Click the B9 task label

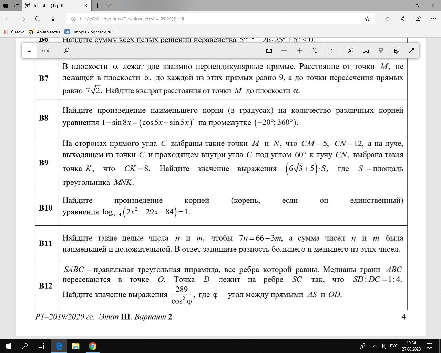44,163
